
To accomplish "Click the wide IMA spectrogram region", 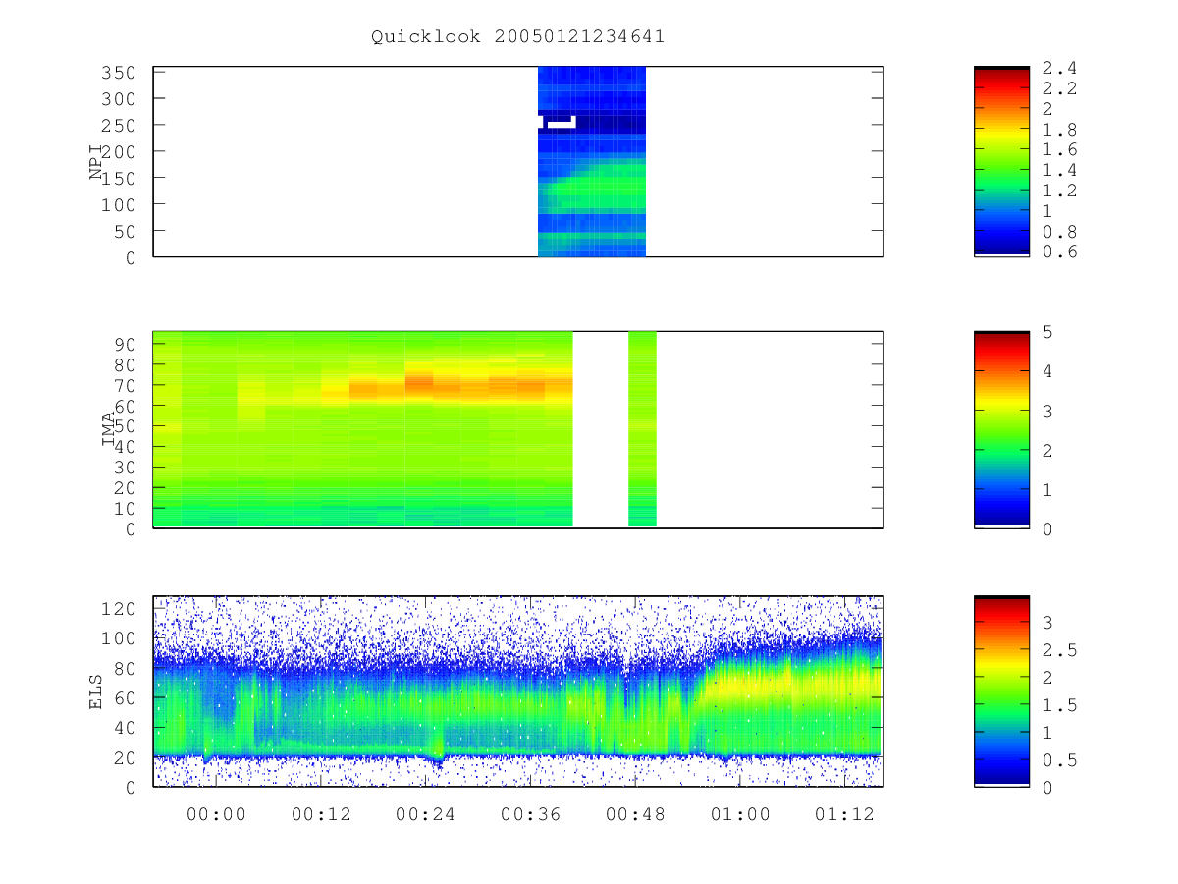I will point(362,429).
